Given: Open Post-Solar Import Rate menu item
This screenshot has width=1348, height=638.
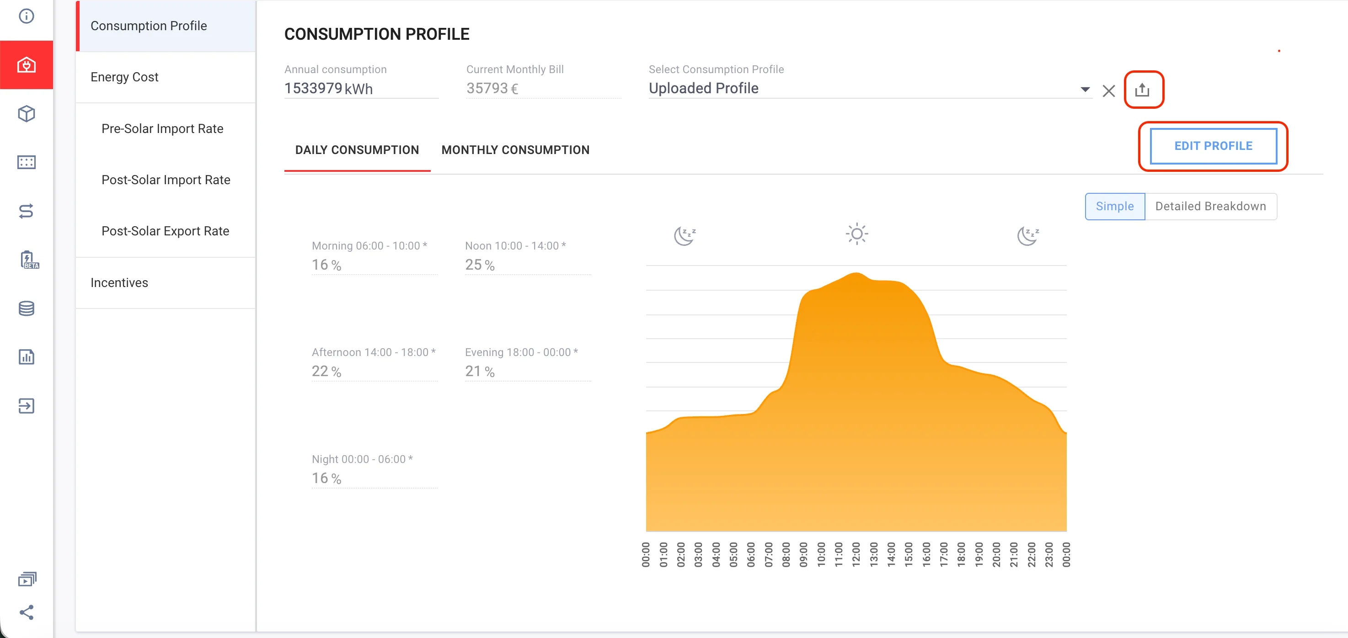Looking at the screenshot, I should pos(166,180).
